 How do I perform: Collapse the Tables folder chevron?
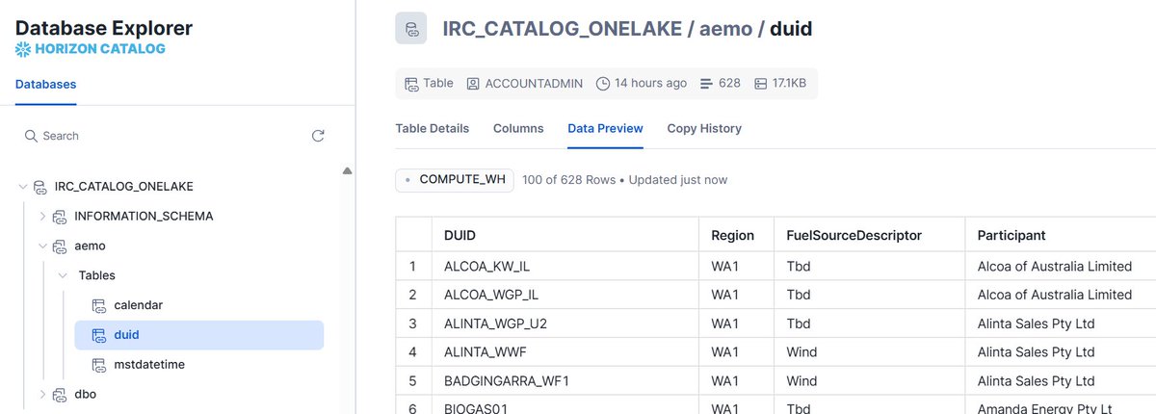(x=63, y=275)
